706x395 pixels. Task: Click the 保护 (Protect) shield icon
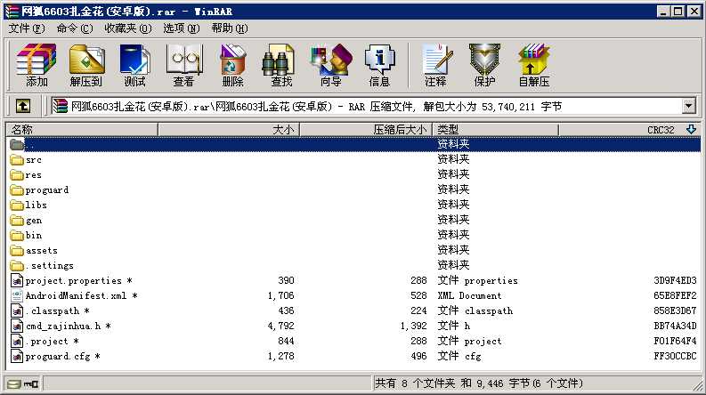pyautogui.click(x=484, y=65)
